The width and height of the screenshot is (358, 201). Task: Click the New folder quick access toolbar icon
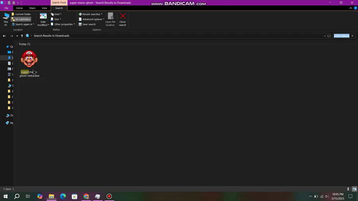[x=14, y=3]
